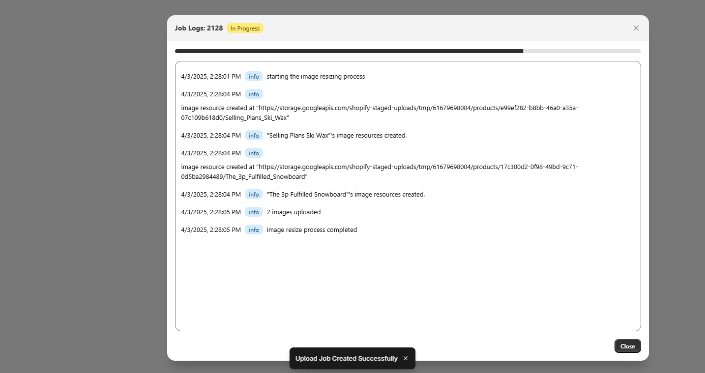The height and width of the screenshot is (373, 705).
Task: Select the "In Progress" status badge
Action: (245, 28)
